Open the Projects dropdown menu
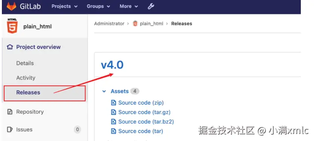Image resolution: width=314 pixels, height=141 pixels. coord(64,6)
